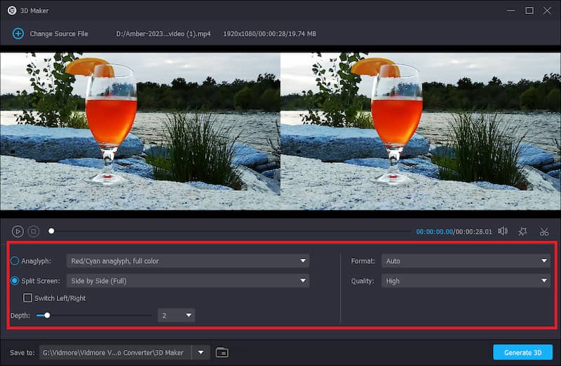The width and height of the screenshot is (561, 366).
Task: Click the Generate 3D button
Action: click(522, 352)
